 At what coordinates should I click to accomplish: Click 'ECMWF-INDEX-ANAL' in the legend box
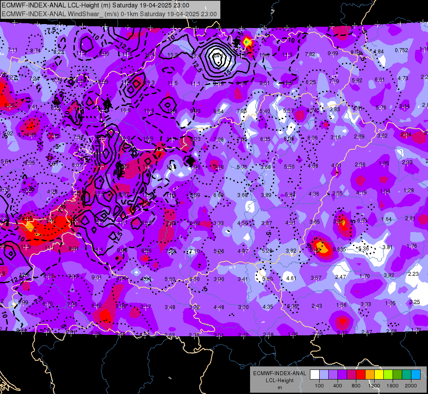pos(279,373)
